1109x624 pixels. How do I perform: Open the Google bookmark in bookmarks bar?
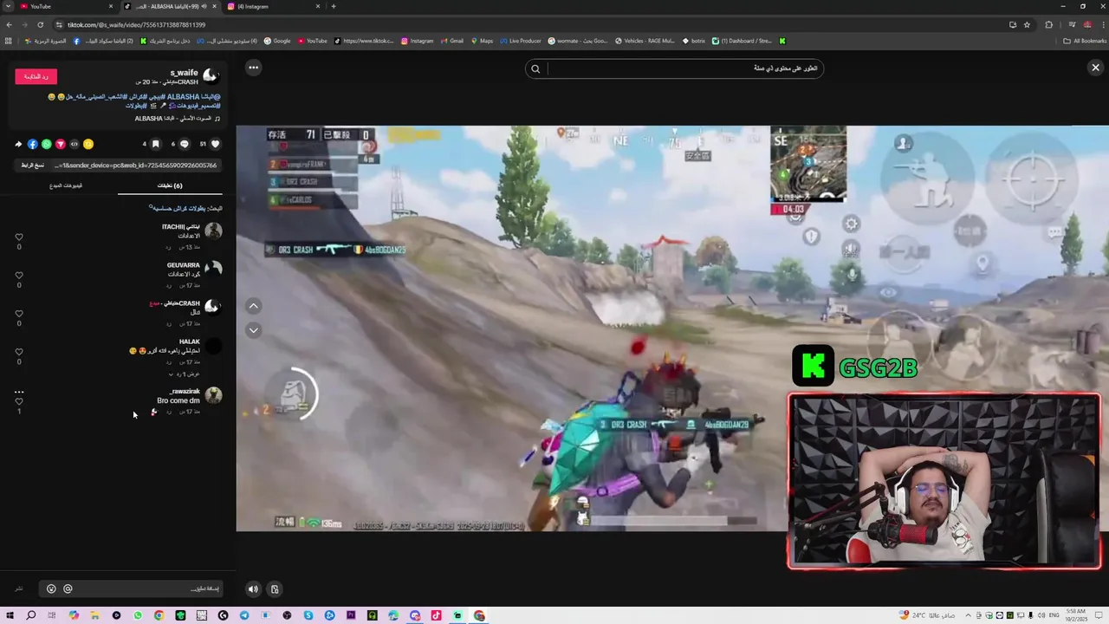click(277, 41)
